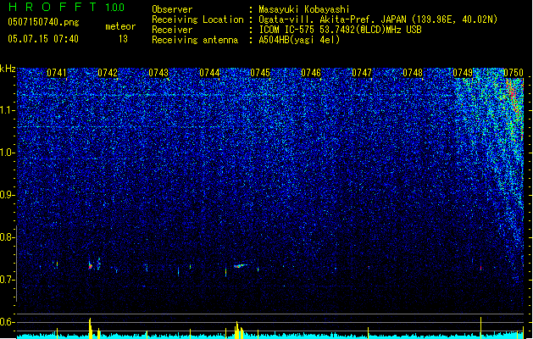Click the word meteor above the count
Screen dimensions: 533x339
tap(120, 26)
